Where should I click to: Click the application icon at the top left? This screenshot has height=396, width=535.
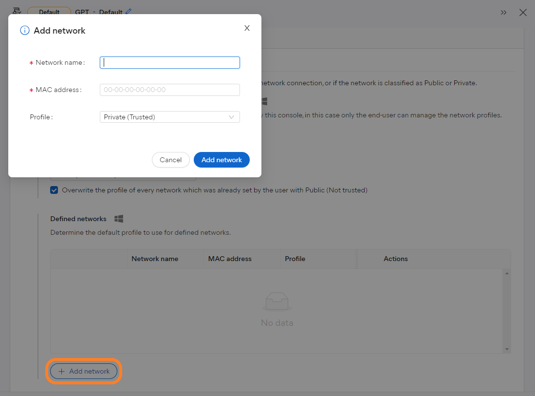pos(17,11)
